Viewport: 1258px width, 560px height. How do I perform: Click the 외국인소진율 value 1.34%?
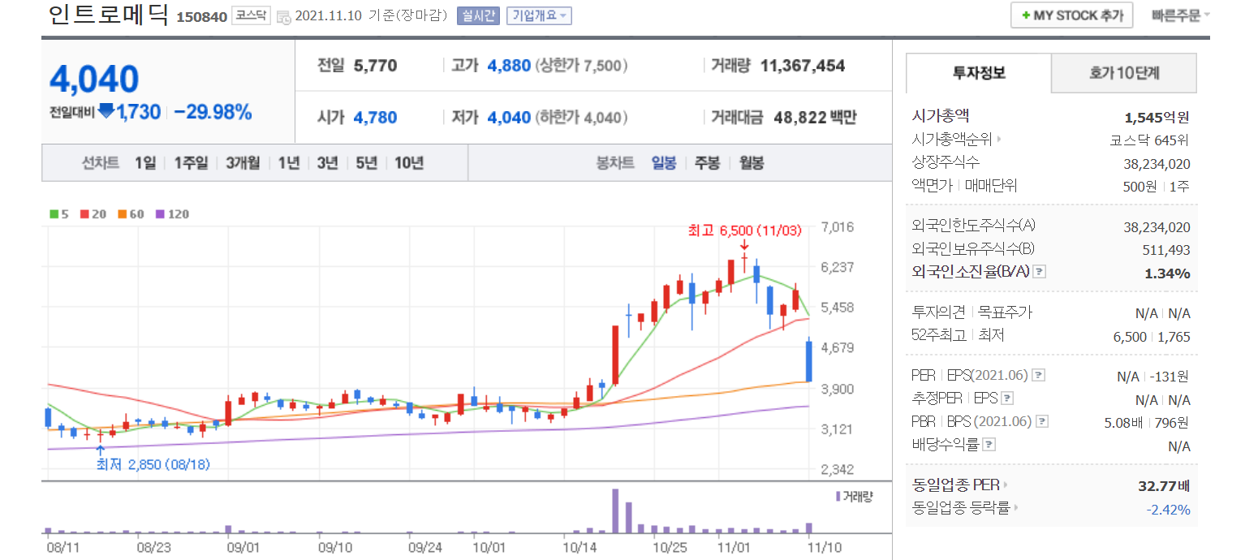[x=1167, y=273]
